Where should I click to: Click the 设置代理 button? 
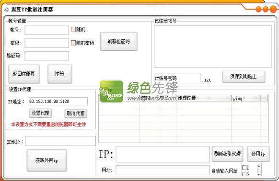pos(40,113)
